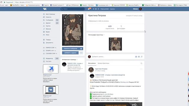Open the Trello Мои задачи bookmark
The height and width of the screenshot is (106, 189).
click(x=180, y=5)
